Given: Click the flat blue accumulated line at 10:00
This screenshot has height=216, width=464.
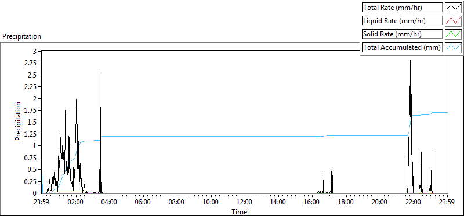Looking at the screenshot, I should 211,136.
